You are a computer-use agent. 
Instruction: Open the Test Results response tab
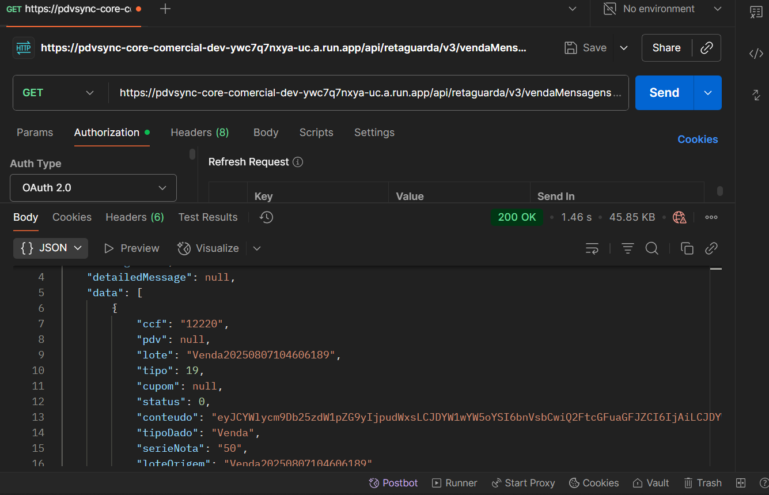point(207,217)
